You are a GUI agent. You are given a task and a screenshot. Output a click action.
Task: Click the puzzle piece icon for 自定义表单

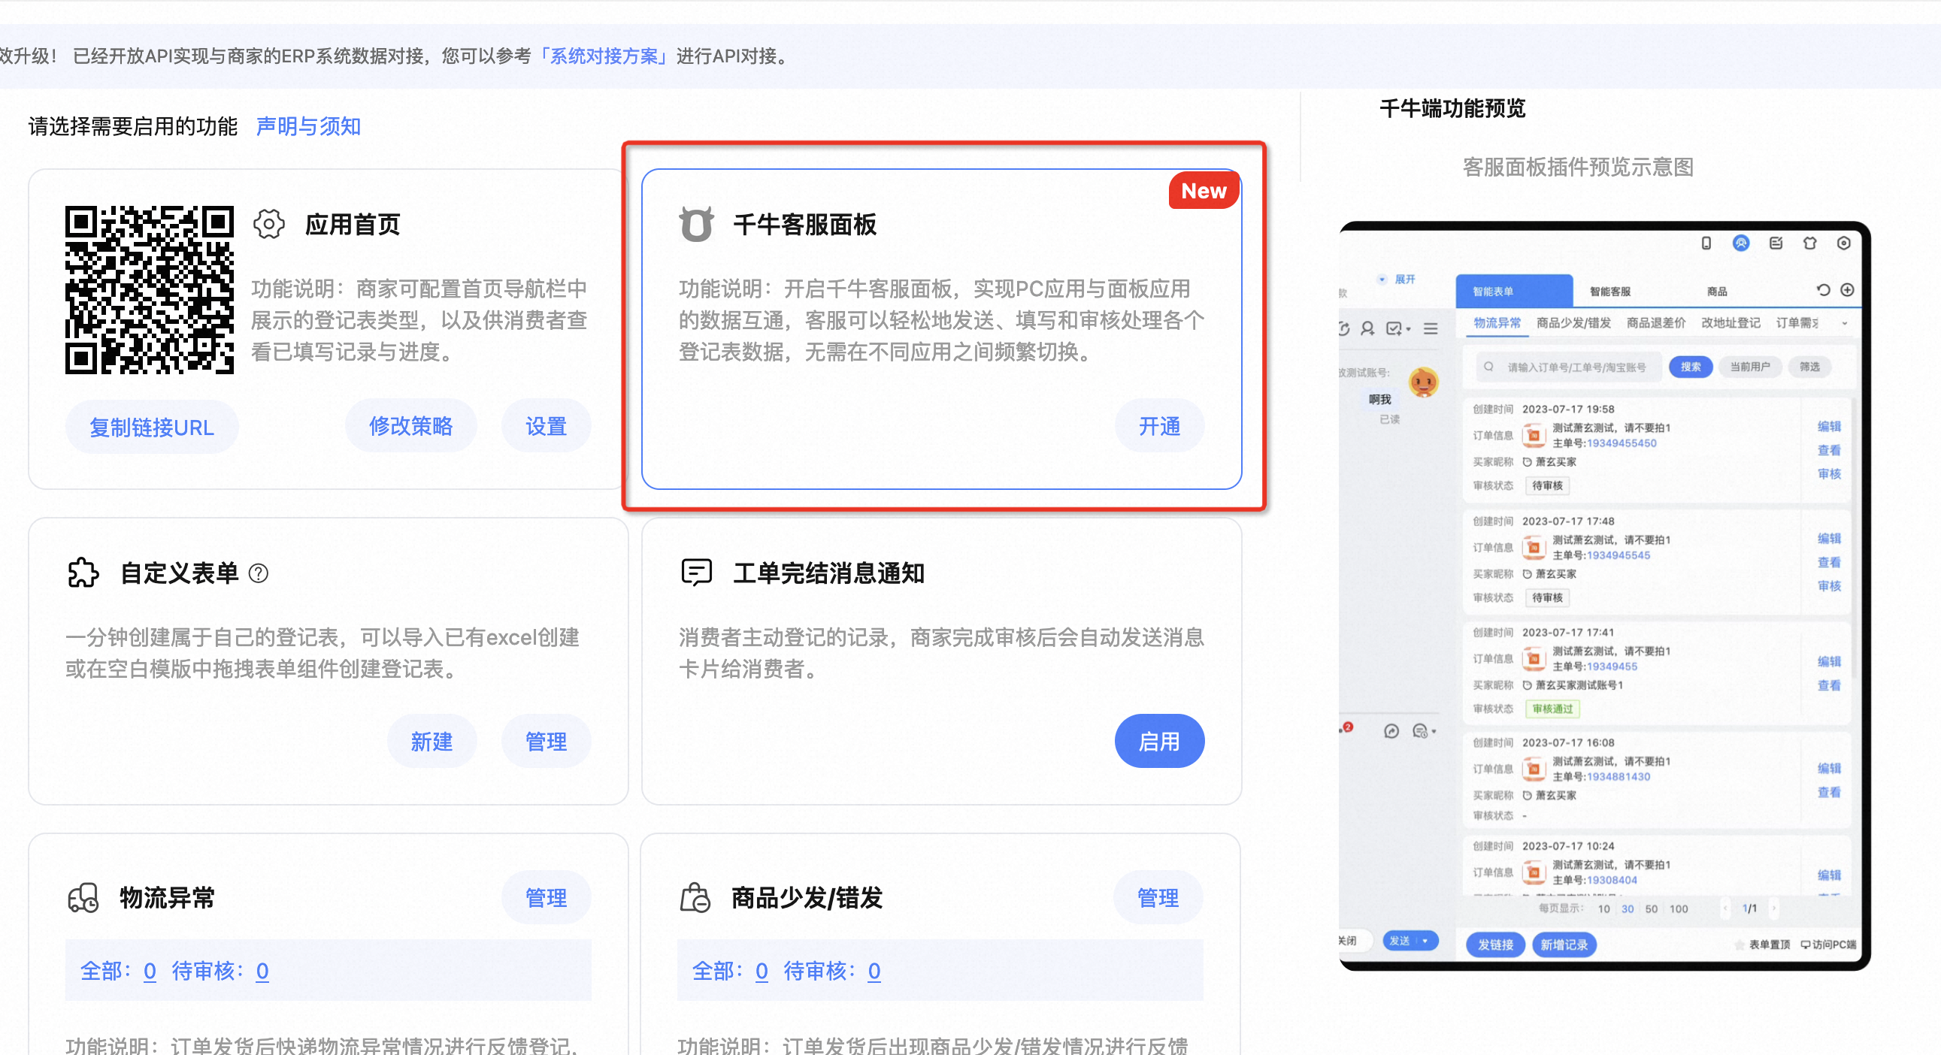point(83,573)
